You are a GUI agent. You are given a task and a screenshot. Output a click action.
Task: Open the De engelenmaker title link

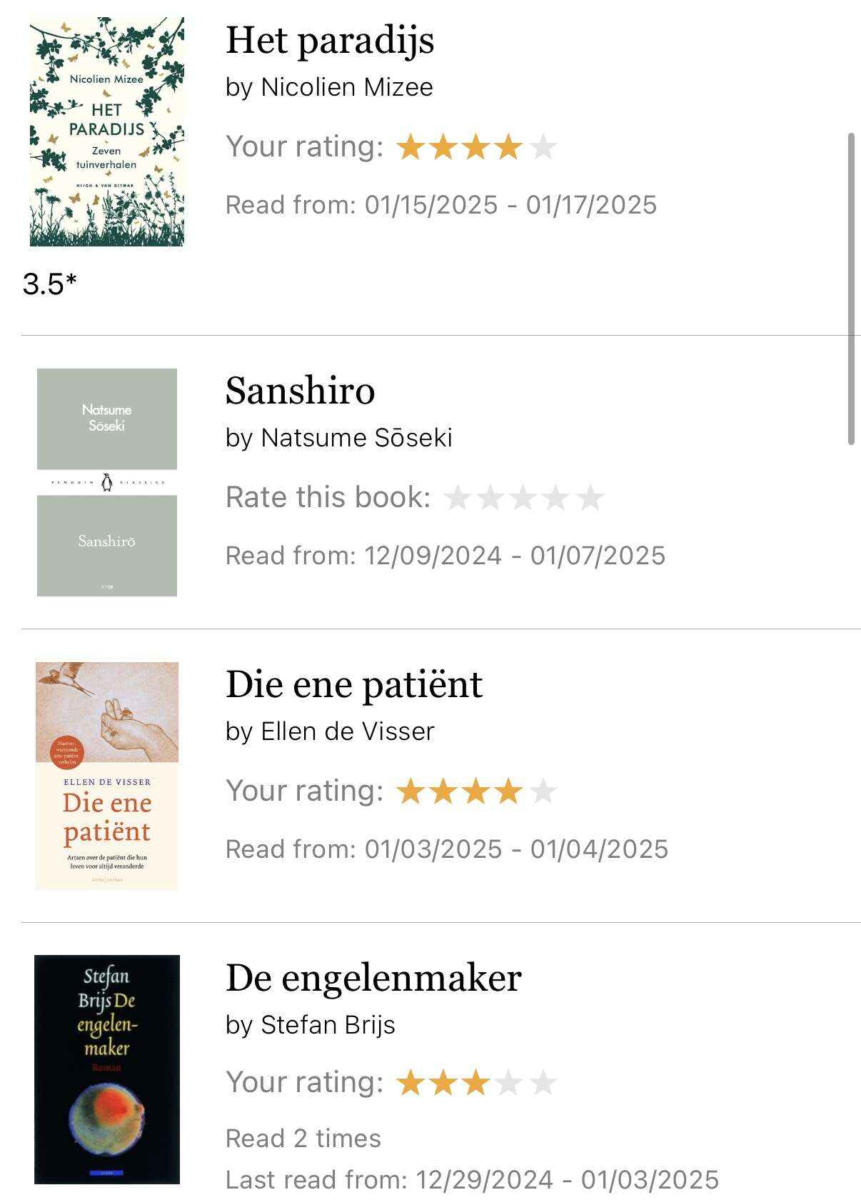373,978
